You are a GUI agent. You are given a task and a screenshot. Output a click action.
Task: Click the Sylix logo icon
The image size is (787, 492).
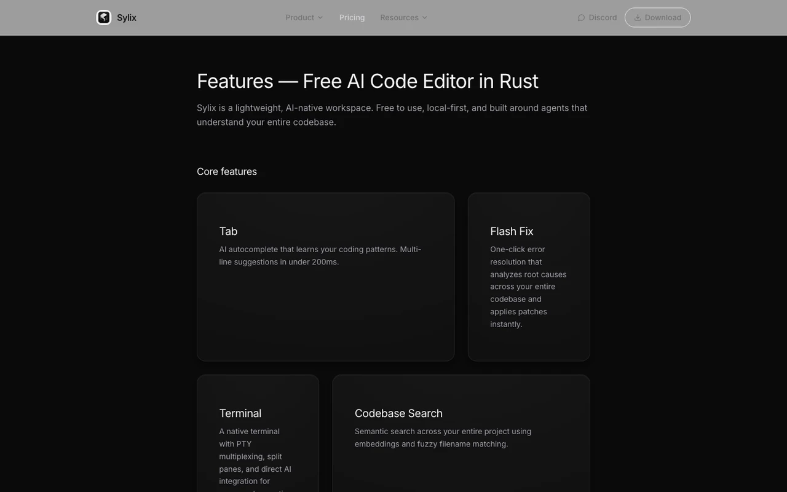(x=104, y=17)
